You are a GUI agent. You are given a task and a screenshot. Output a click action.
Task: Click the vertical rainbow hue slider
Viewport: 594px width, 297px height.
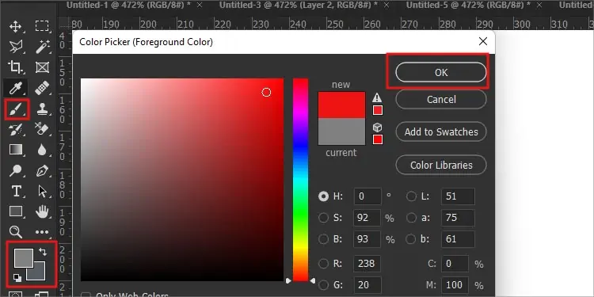tap(300, 180)
